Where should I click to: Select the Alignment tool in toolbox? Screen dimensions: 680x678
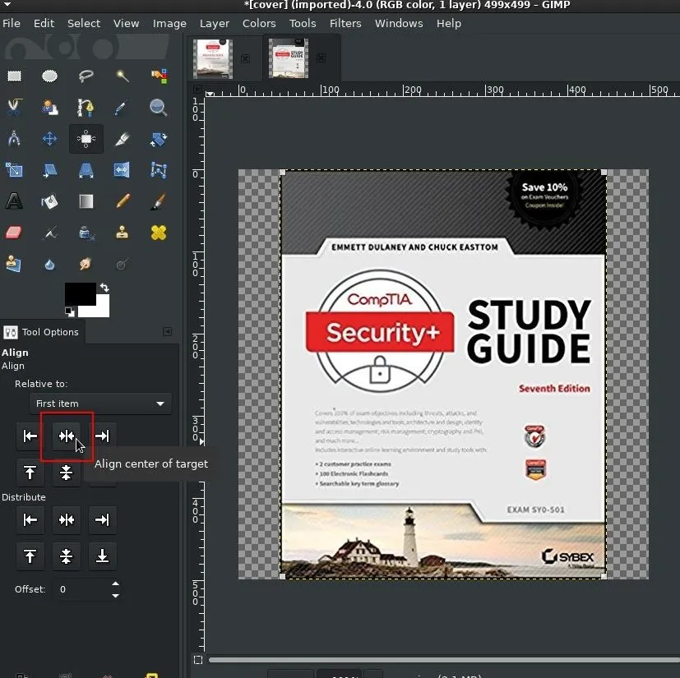point(86,139)
